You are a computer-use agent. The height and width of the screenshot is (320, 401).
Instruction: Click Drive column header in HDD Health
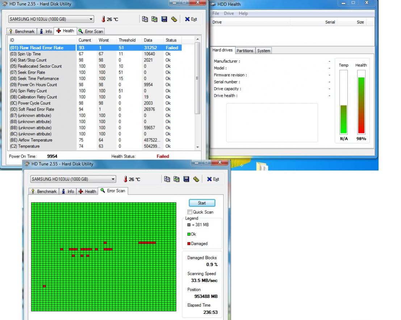tap(250, 22)
